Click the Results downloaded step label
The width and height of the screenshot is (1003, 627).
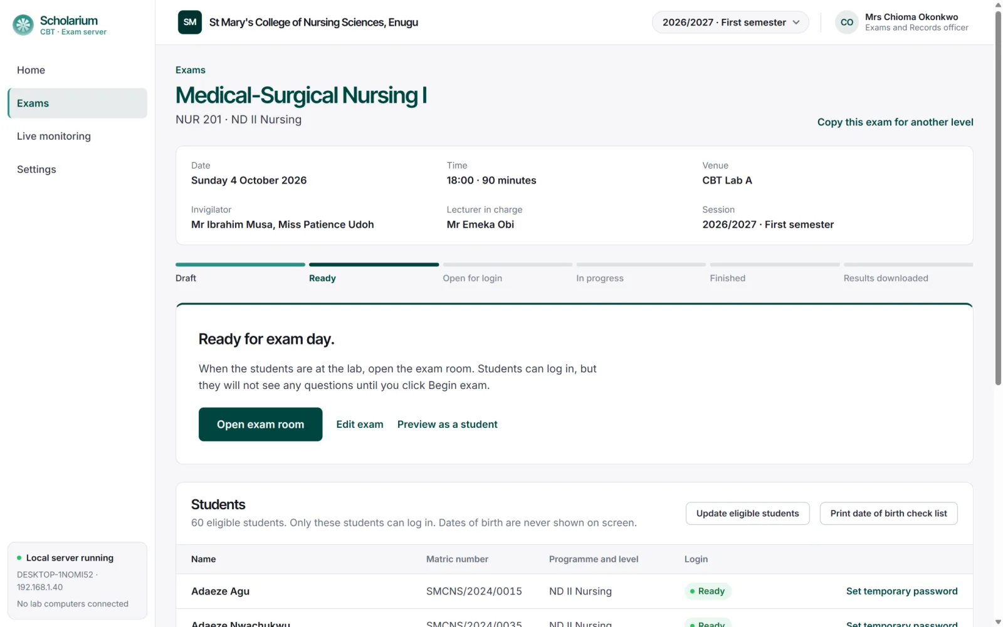pyautogui.click(x=885, y=278)
